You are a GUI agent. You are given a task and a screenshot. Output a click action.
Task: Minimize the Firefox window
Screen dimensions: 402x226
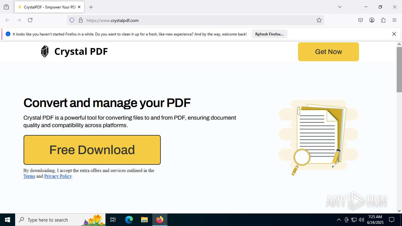pyautogui.click(x=366, y=7)
